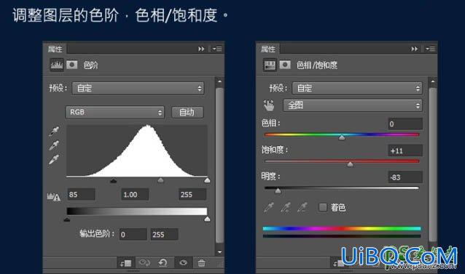Delete the Levels adjustment layer
465x274 pixels.
(201, 263)
